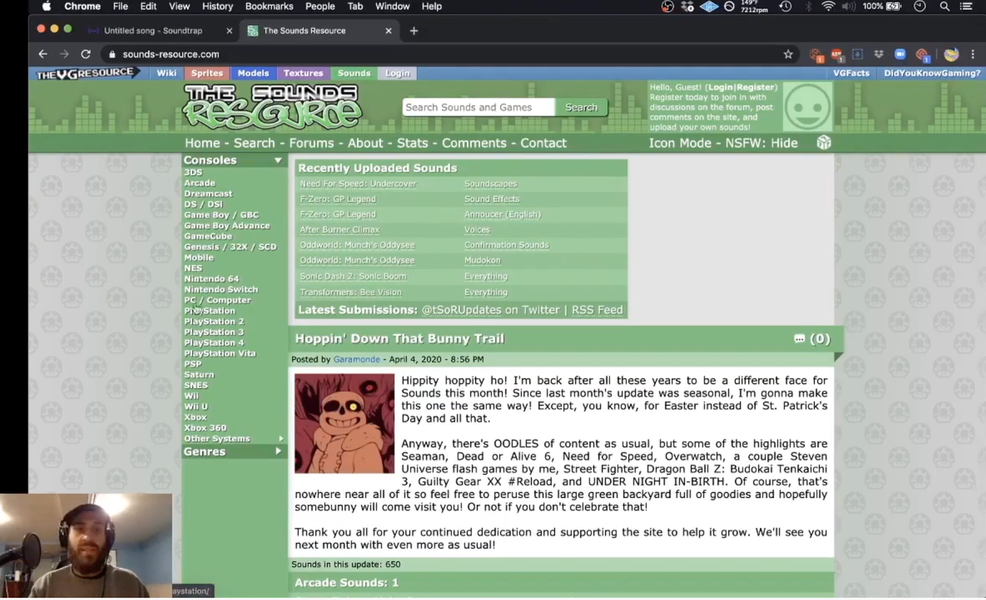Open the Wi-Fi status menu icon
The height and width of the screenshot is (600, 986).
tap(828, 6)
